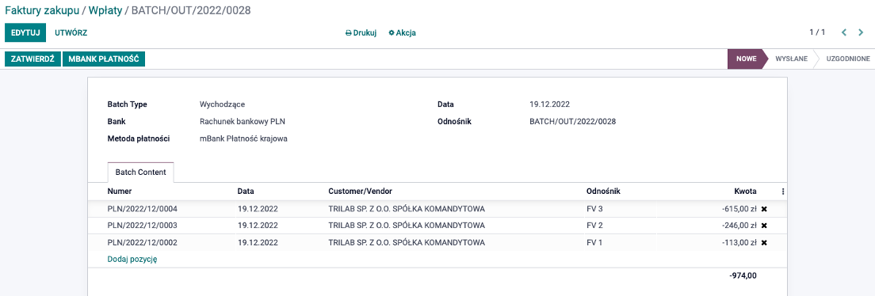Image resolution: width=875 pixels, height=296 pixels.
Task: Go to the previous record arrow
Action: (844, 32)
